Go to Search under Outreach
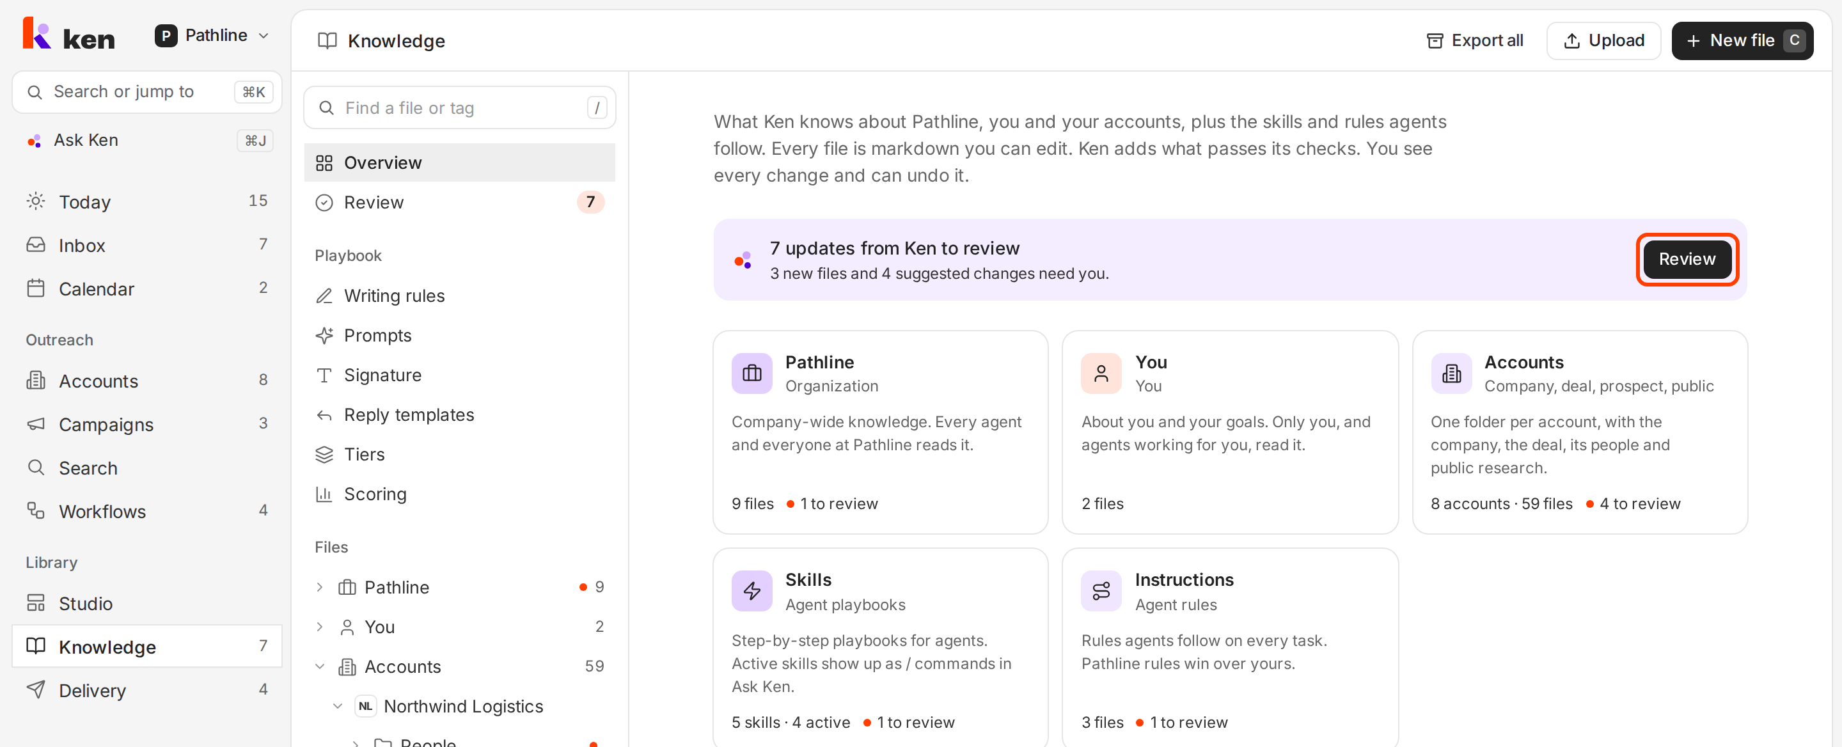The image size is (1842, 747). [147, 468]
